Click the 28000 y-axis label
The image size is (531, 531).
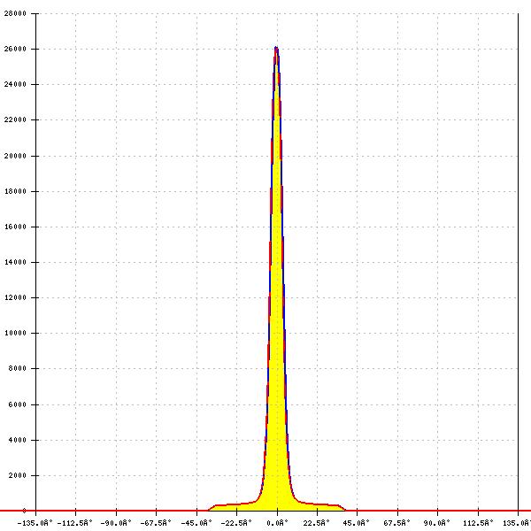(15, 13)
